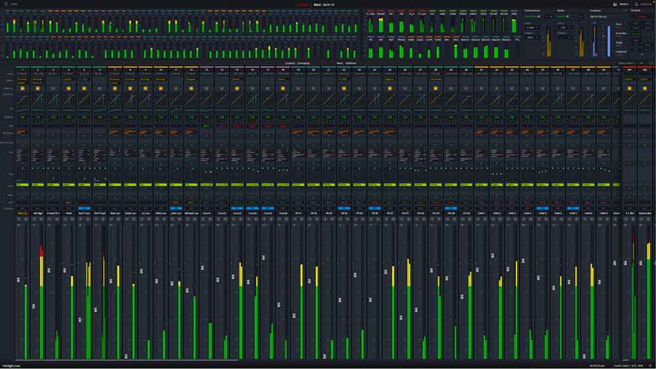This screenshot has width=656, height=369.
Task: Open the dynamics graph on channel 1
Action: coord(22,100)
